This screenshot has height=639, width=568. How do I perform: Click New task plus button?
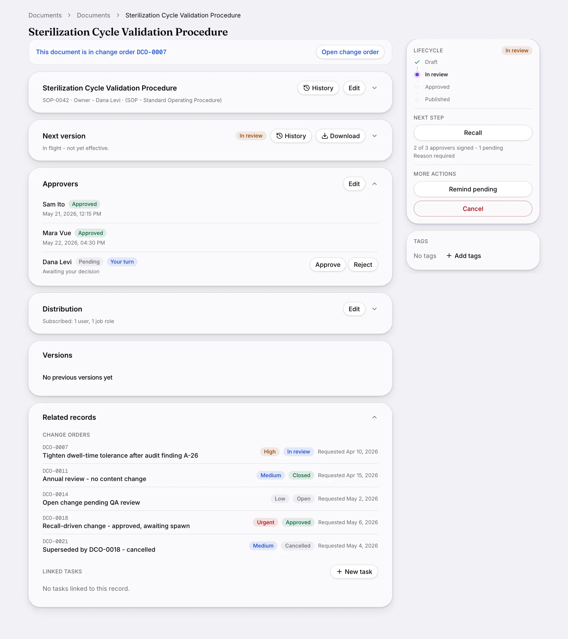(x=354, y=572)
